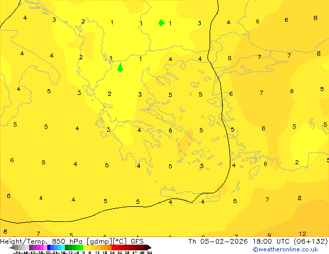Click the temperature value '12' on the map
Viewport: 329px width, 254px height.
coord(303,234)
